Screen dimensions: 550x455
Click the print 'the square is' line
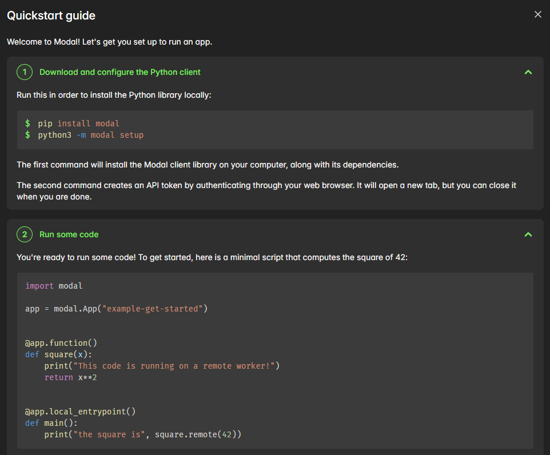pyautogui.click(x=143, y=434)
